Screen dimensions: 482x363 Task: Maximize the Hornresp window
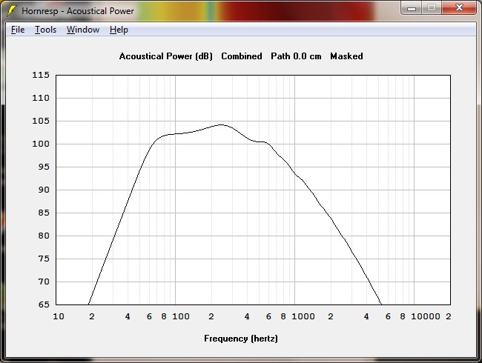[432, 8]
